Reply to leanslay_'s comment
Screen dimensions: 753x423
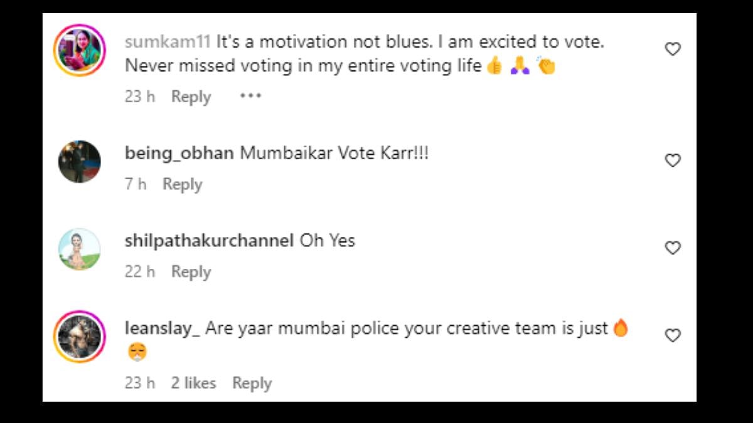pyautogui.click(x=252, y=383)
